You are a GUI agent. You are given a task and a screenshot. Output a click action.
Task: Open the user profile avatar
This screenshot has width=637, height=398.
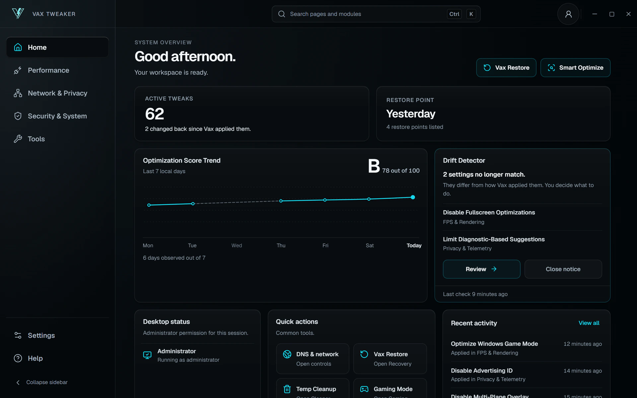tap(568, 14)
